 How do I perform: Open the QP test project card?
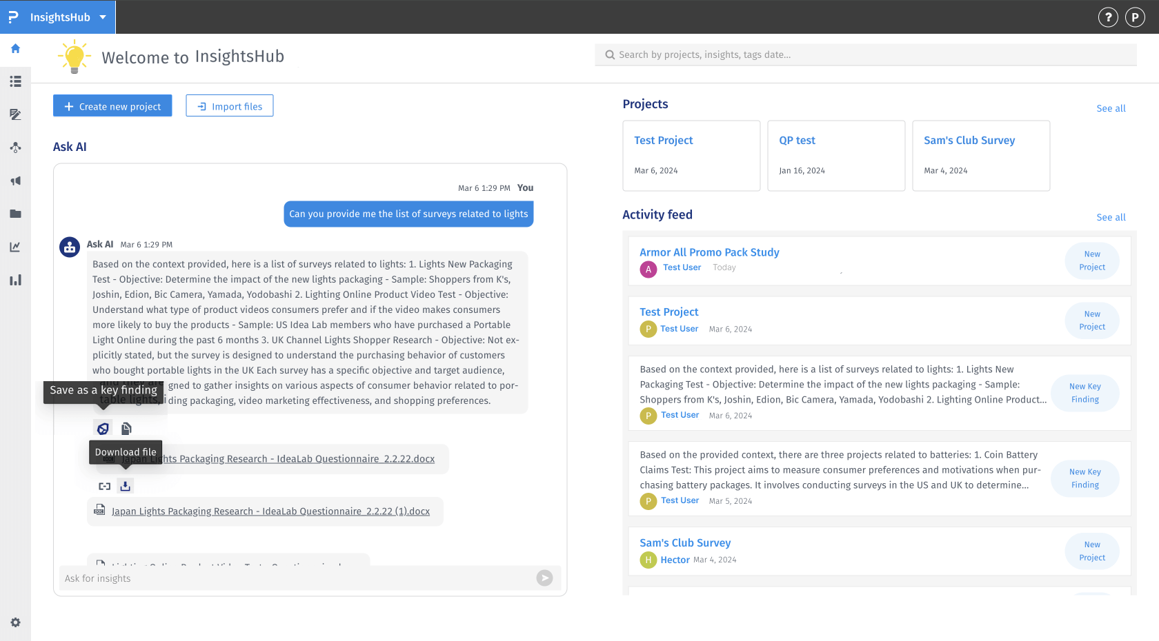coord(835,155)
